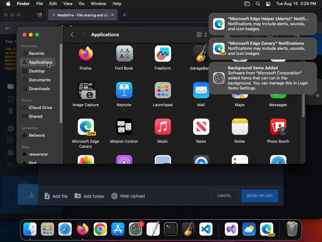Open Microsoft Edge Canary in Dock
The height and width of the screenshot is (242, 322).
point(267,229)
